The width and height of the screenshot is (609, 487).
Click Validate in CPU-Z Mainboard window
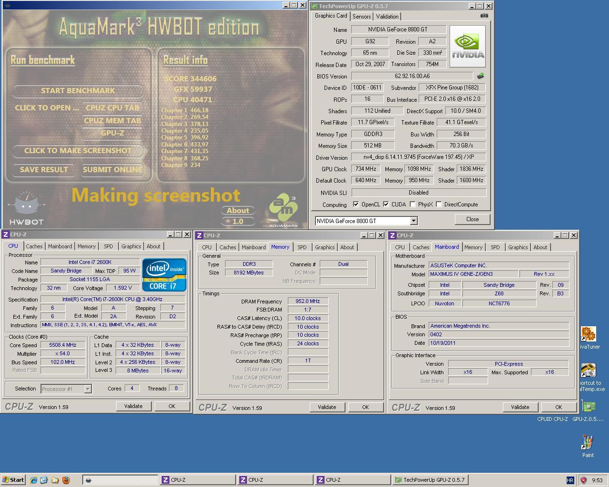(520, 407)
